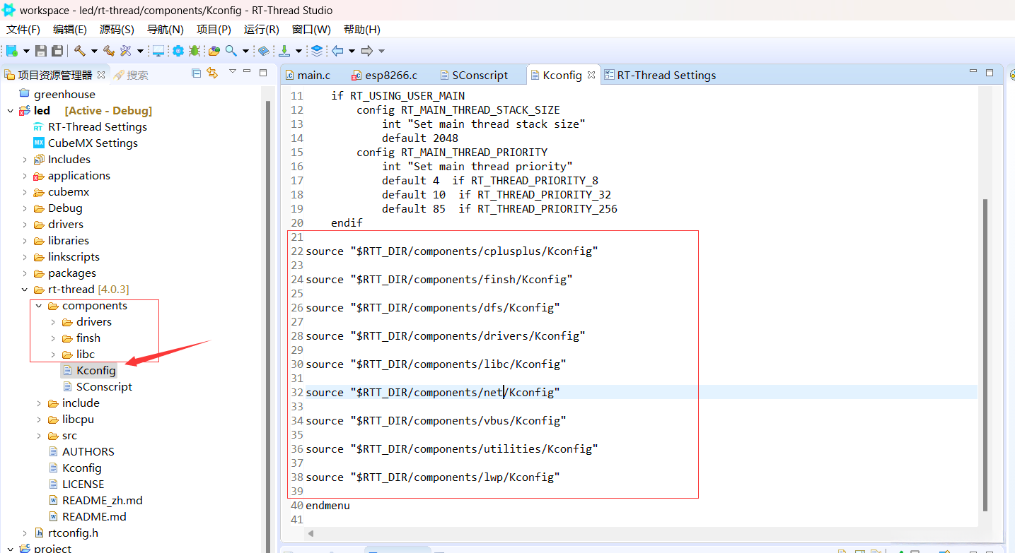Minimize the project explorer panel

247,72
